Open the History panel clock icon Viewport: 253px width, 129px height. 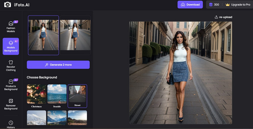coord(11,123)
